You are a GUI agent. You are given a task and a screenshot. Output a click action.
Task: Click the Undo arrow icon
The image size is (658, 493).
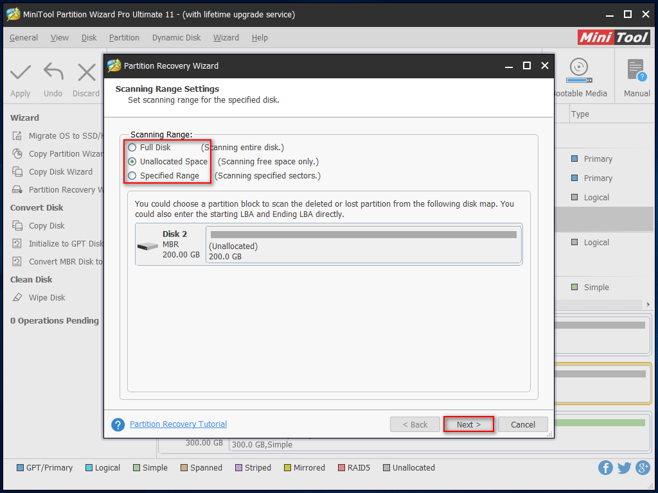pyautogui.click(x=53, y=71)
